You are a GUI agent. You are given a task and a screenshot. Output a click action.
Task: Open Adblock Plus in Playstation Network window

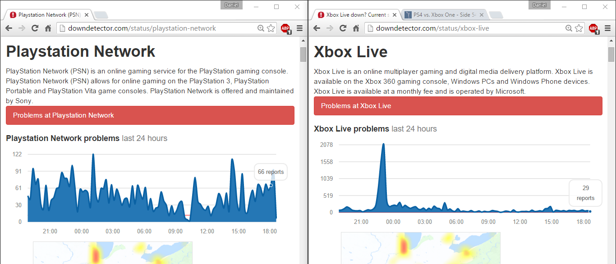285,29
